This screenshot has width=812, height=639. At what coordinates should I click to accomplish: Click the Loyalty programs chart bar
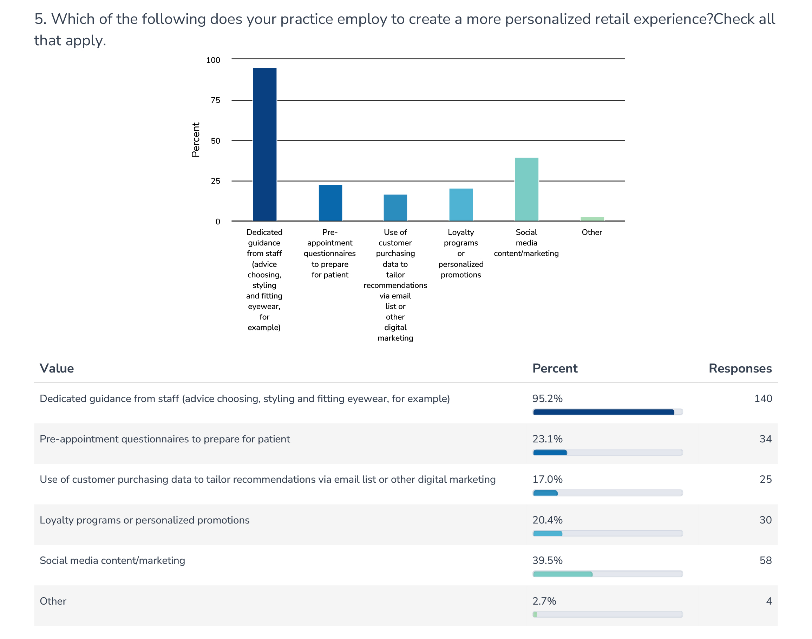point(461,204)
